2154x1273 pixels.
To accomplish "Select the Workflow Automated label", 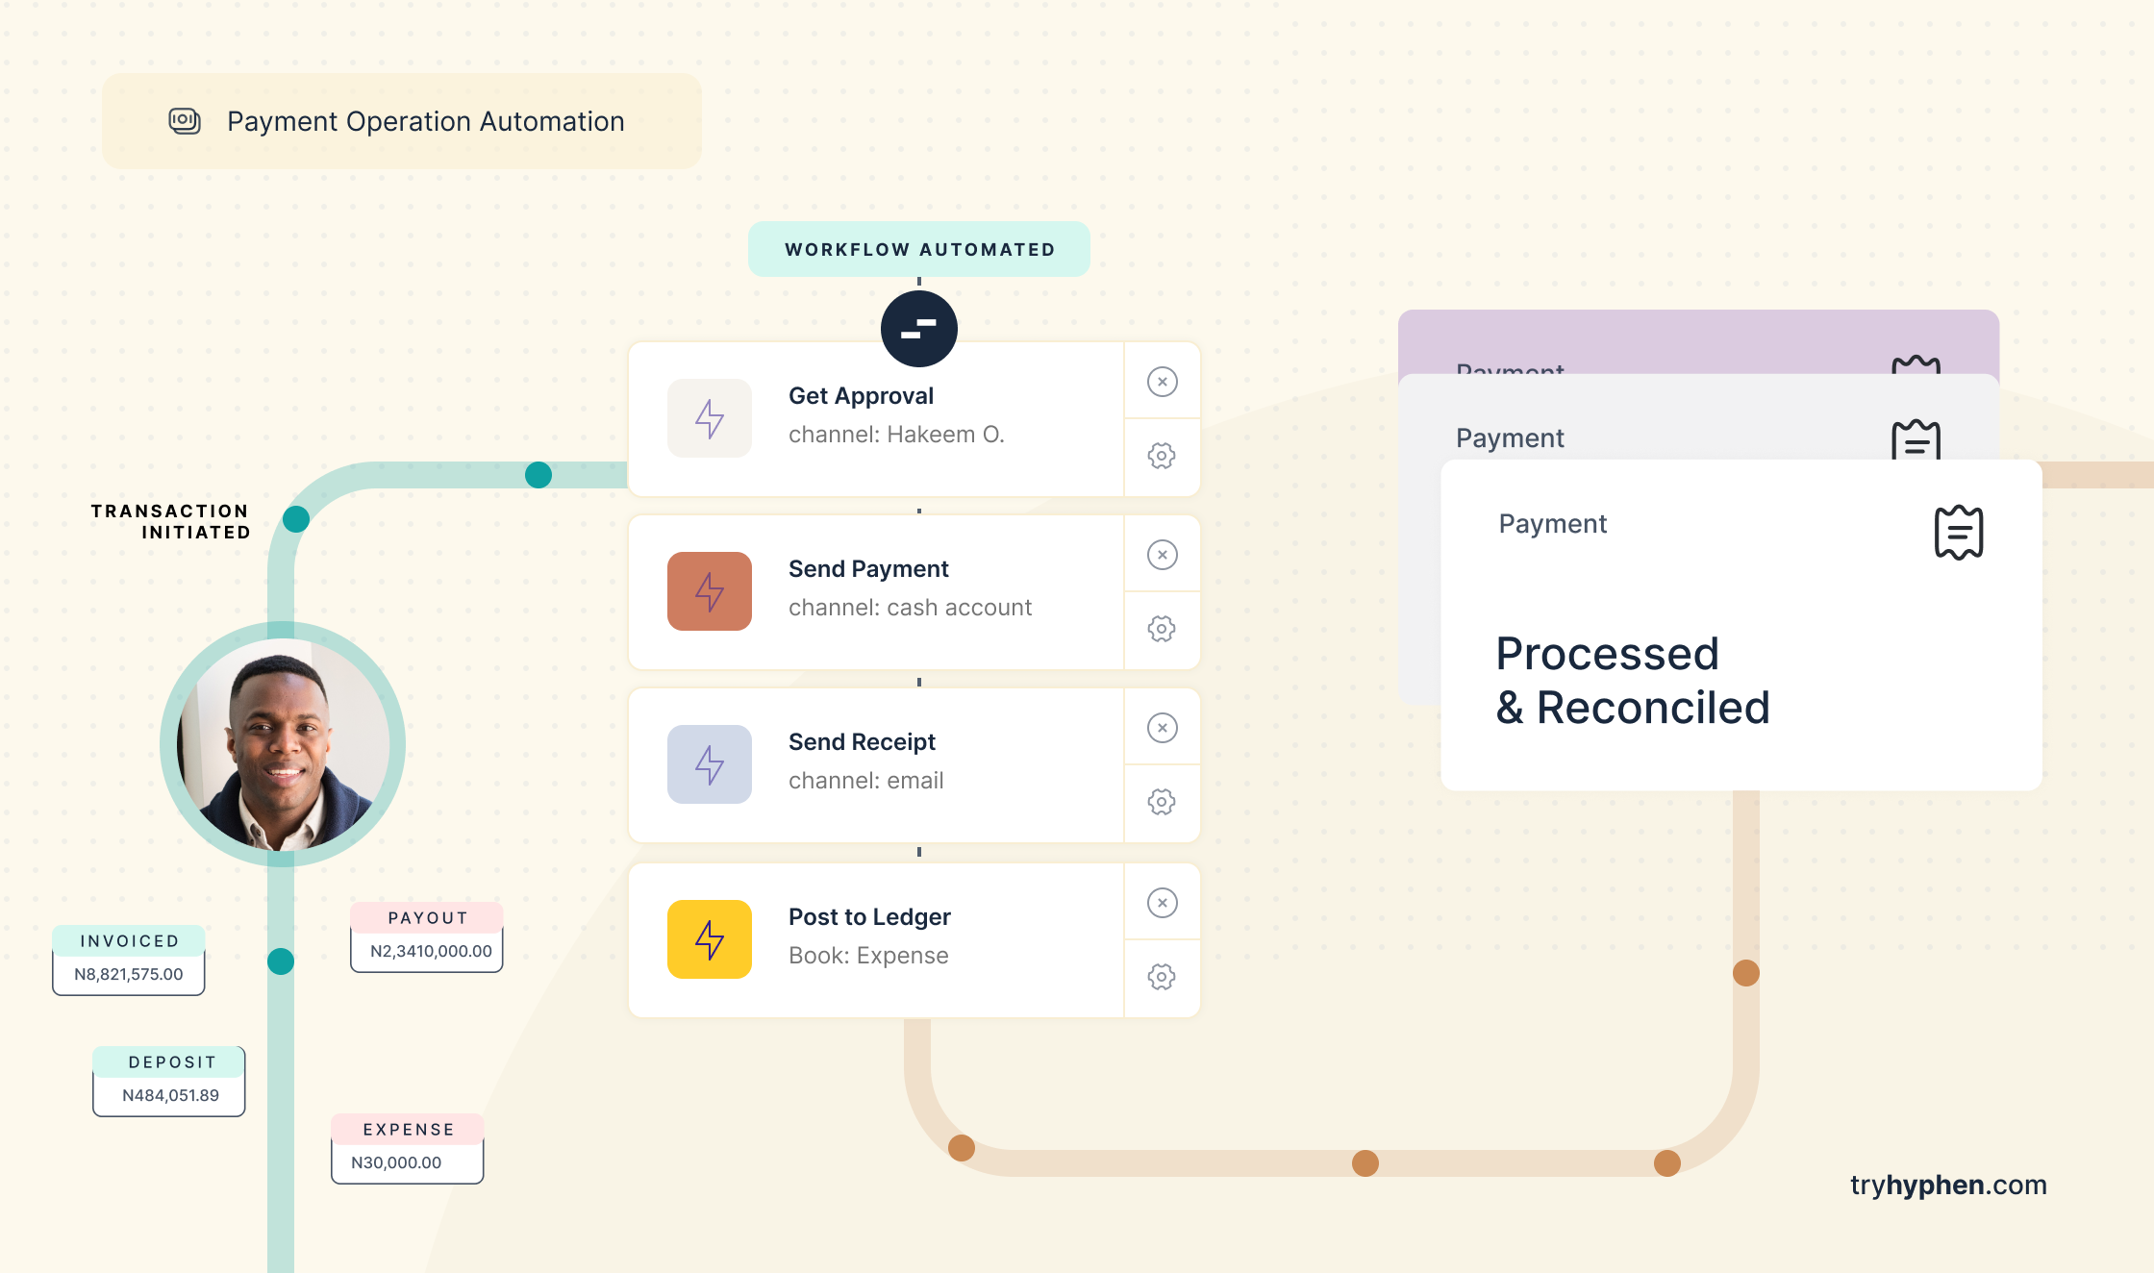I will (x=918, y=250).
